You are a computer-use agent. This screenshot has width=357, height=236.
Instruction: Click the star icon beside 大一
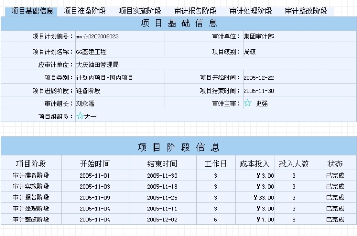point(80,116)
